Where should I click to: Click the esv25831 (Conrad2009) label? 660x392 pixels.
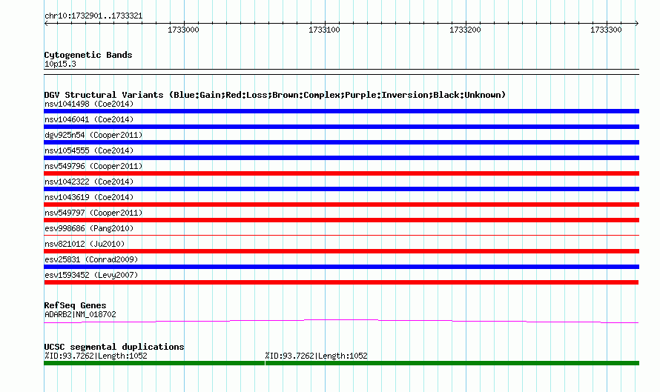click(x=91, y=259)
